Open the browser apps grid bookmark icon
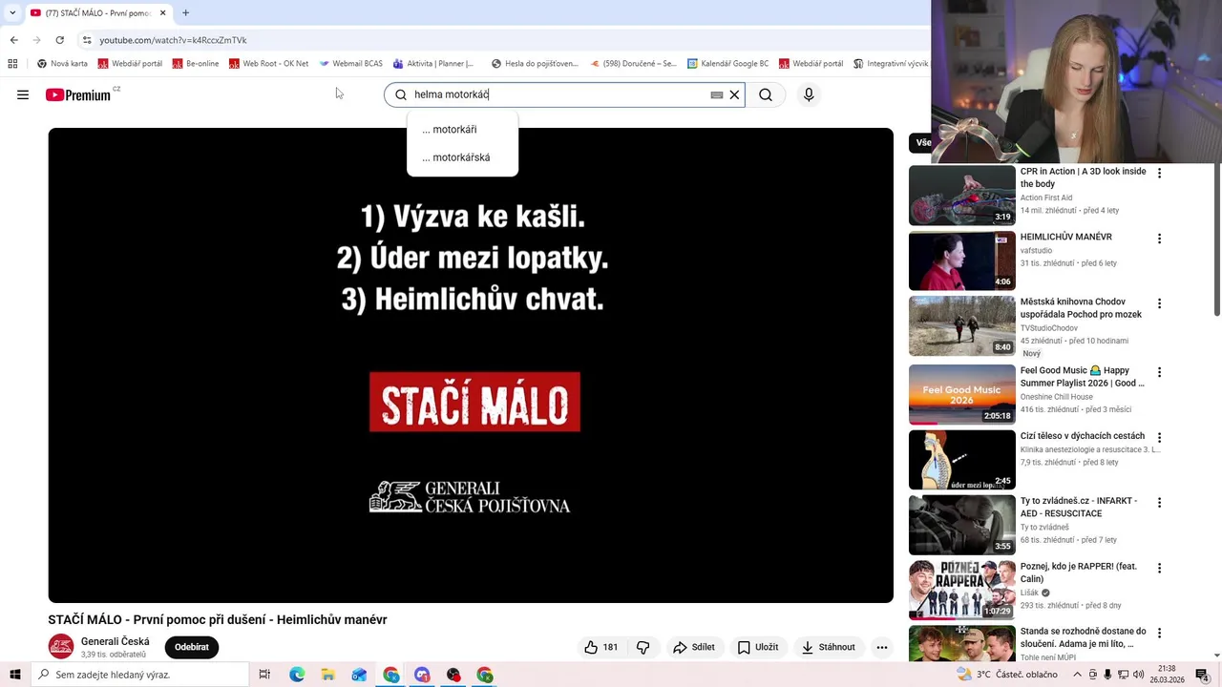 point(12,64)
